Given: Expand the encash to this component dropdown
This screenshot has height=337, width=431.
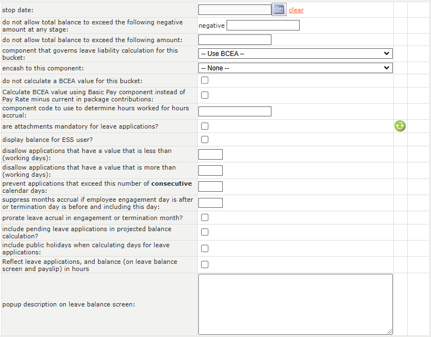Looking at the screenshot, I should coord(295,68).
